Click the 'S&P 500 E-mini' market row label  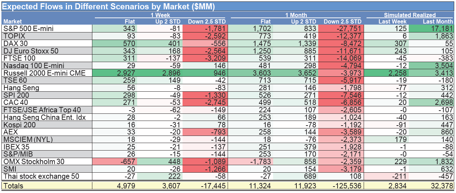[28, 29]
